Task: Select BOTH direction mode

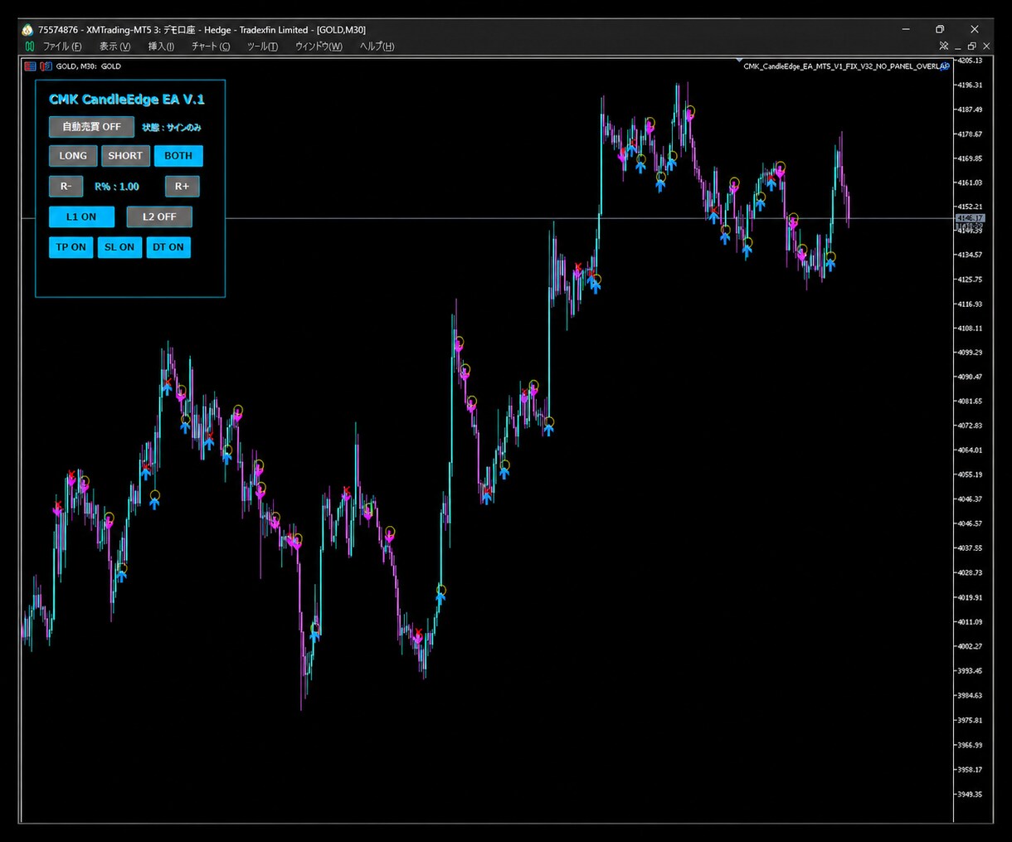Action: click(178, 156)
